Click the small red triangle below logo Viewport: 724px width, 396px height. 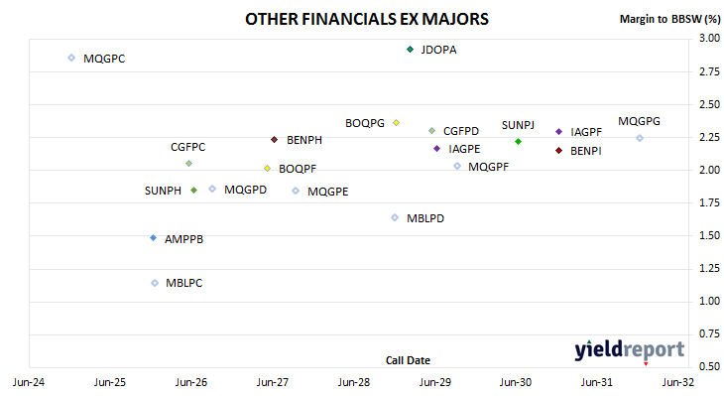tap(646, 364)
